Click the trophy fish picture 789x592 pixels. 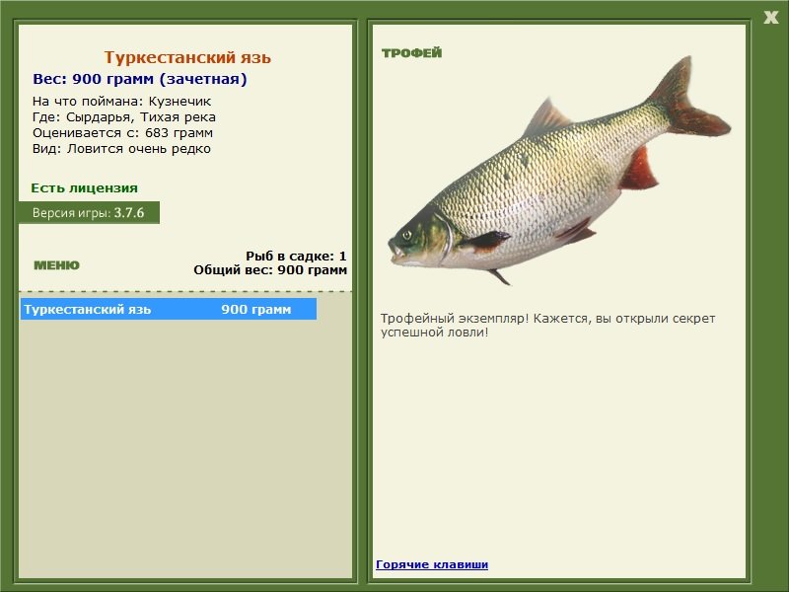[x=559, y=171]
